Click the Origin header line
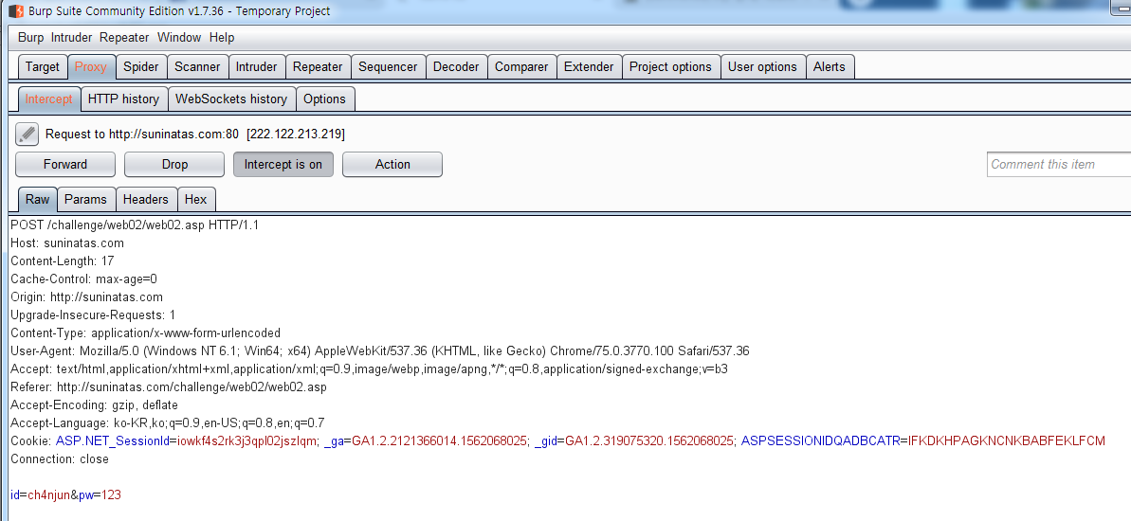1131x521 pixels. click(86, 296)
